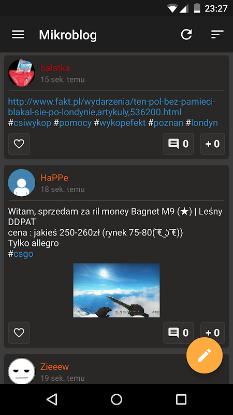
Task: Open comments on HaPPe's post
Action: (179, 333)
